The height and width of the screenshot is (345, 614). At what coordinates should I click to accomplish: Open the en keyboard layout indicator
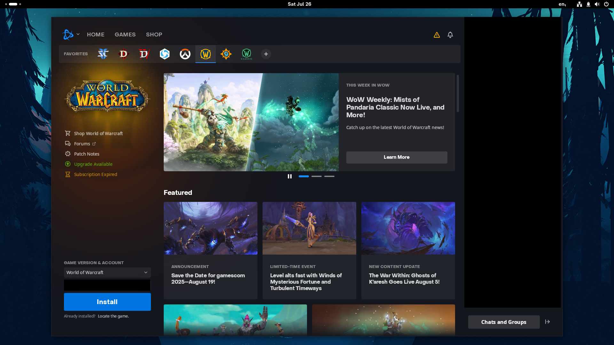tap(562, 4)
